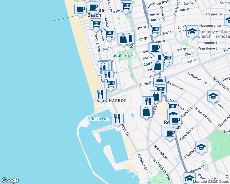Click the cafe marker beside the Hermosa Beach pier
Screen dimensions: 230x184
coord(80,10)
